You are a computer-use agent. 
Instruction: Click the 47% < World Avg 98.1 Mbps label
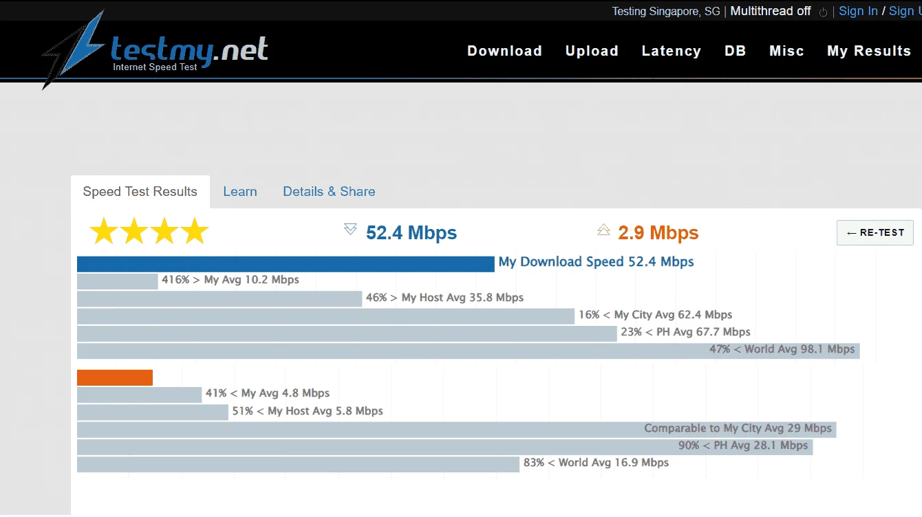782,349
